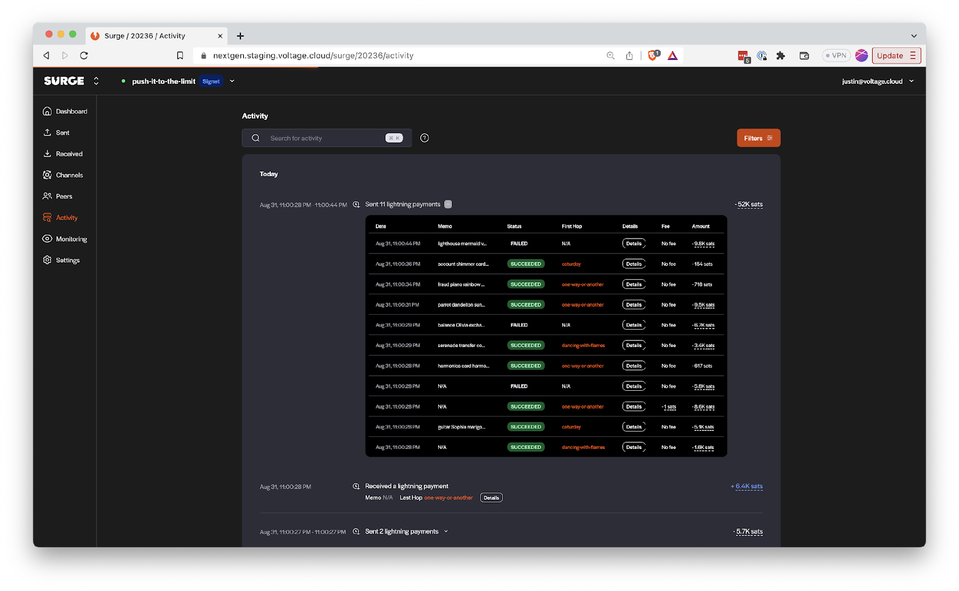Open the SURGE product switcher
The image size is (959, 591).
tap(96, 81)
